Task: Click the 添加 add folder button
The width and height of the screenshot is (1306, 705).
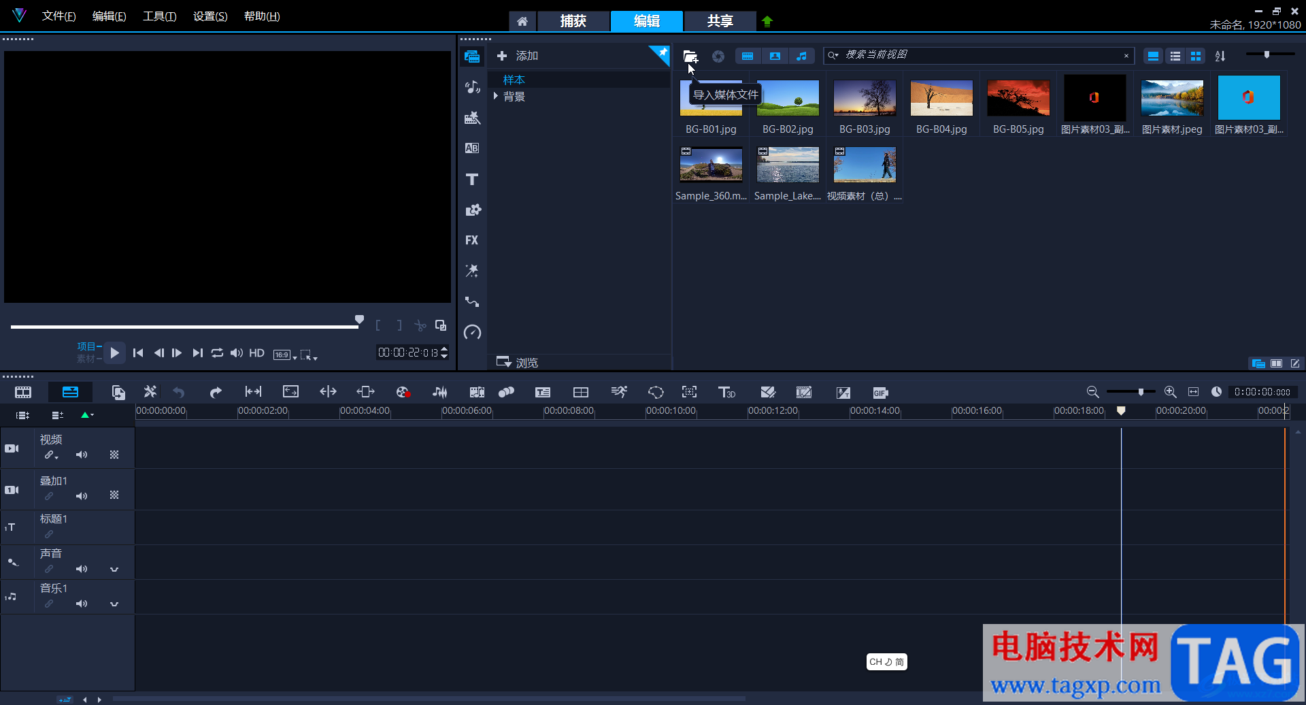Action: [518, 56]
